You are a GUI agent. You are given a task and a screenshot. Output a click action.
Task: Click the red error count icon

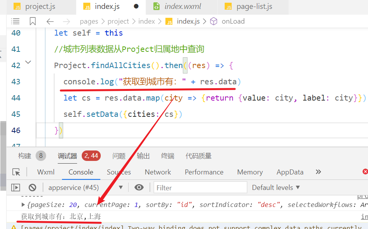pyautogui.click(x=365, y=172)
